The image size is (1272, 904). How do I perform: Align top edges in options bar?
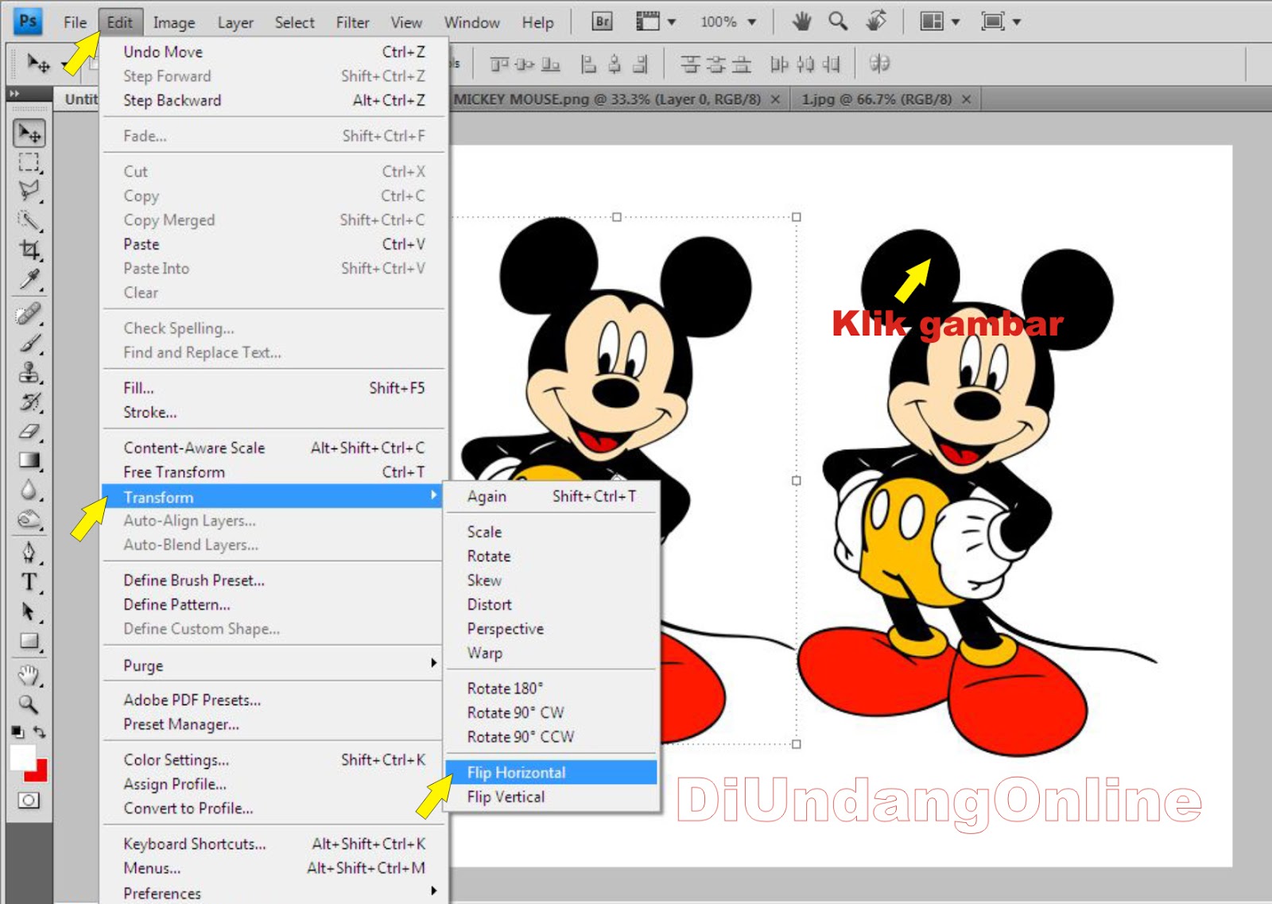[499, 64]
